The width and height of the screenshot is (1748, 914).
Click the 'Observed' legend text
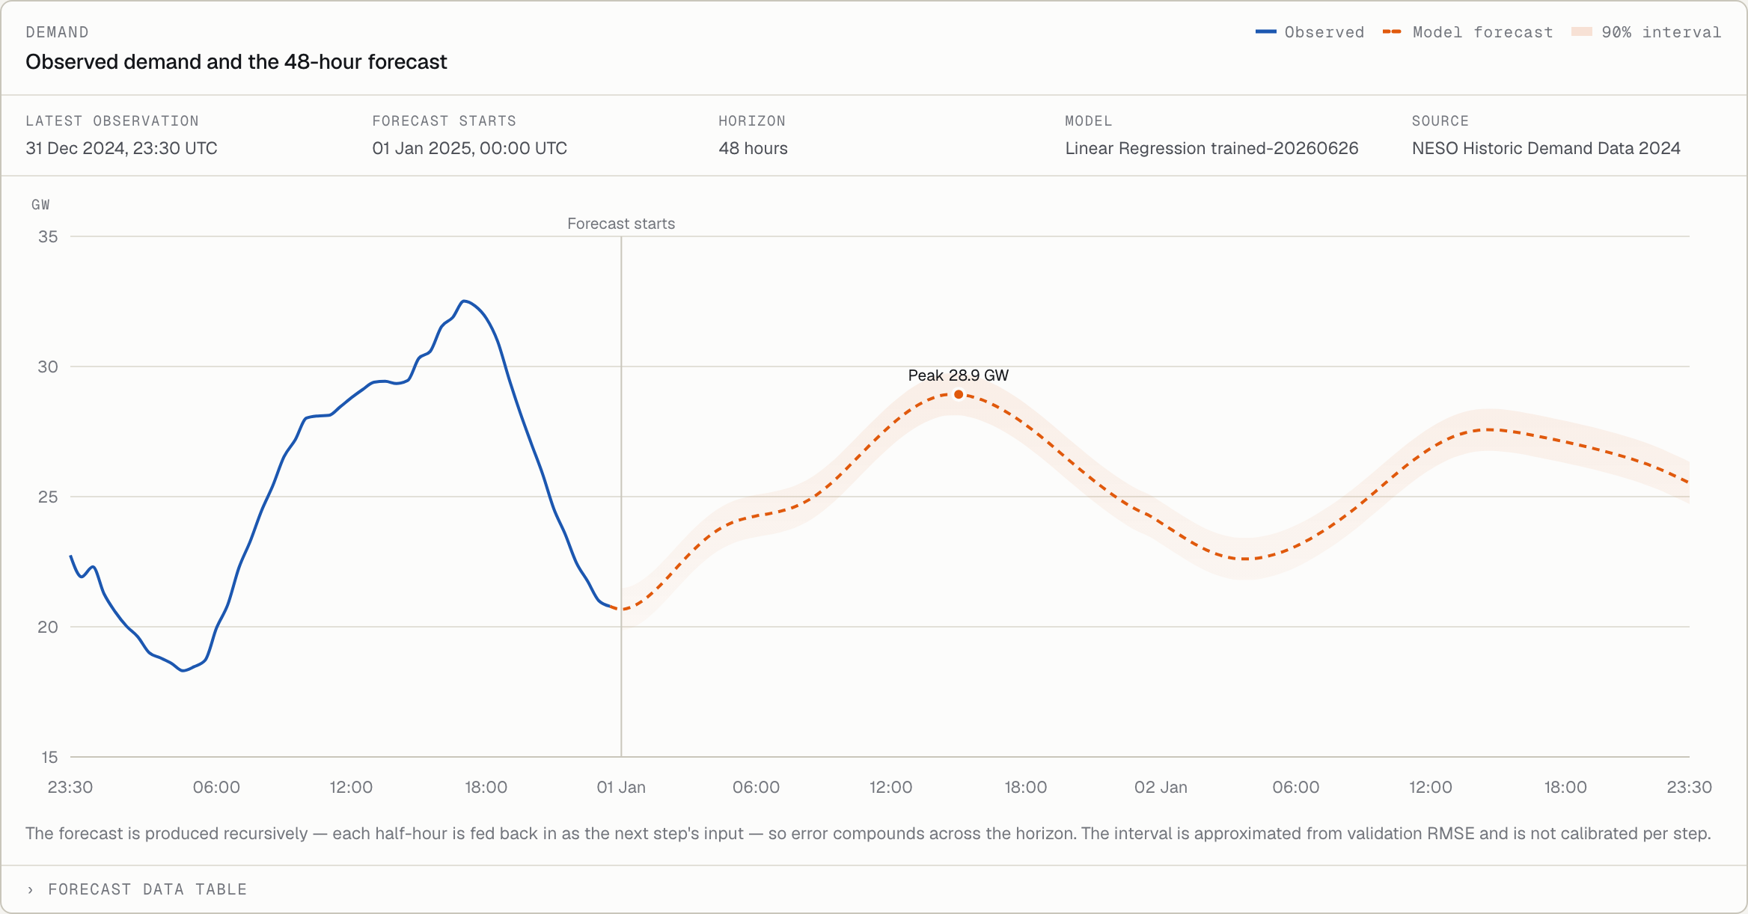coord(1324,32)
